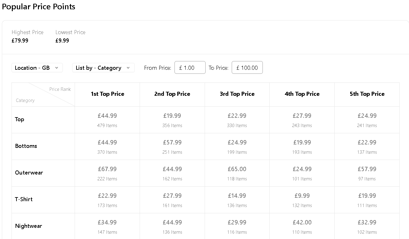Click the 2nd Top Price column header
Screen dimensions: 409x239
(x=172, y=94)
